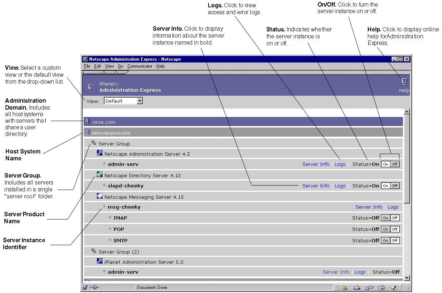Click the scroll up arrow
This screenshot has width=442, height=293.
pyautogui.click(x=407, y=111)
